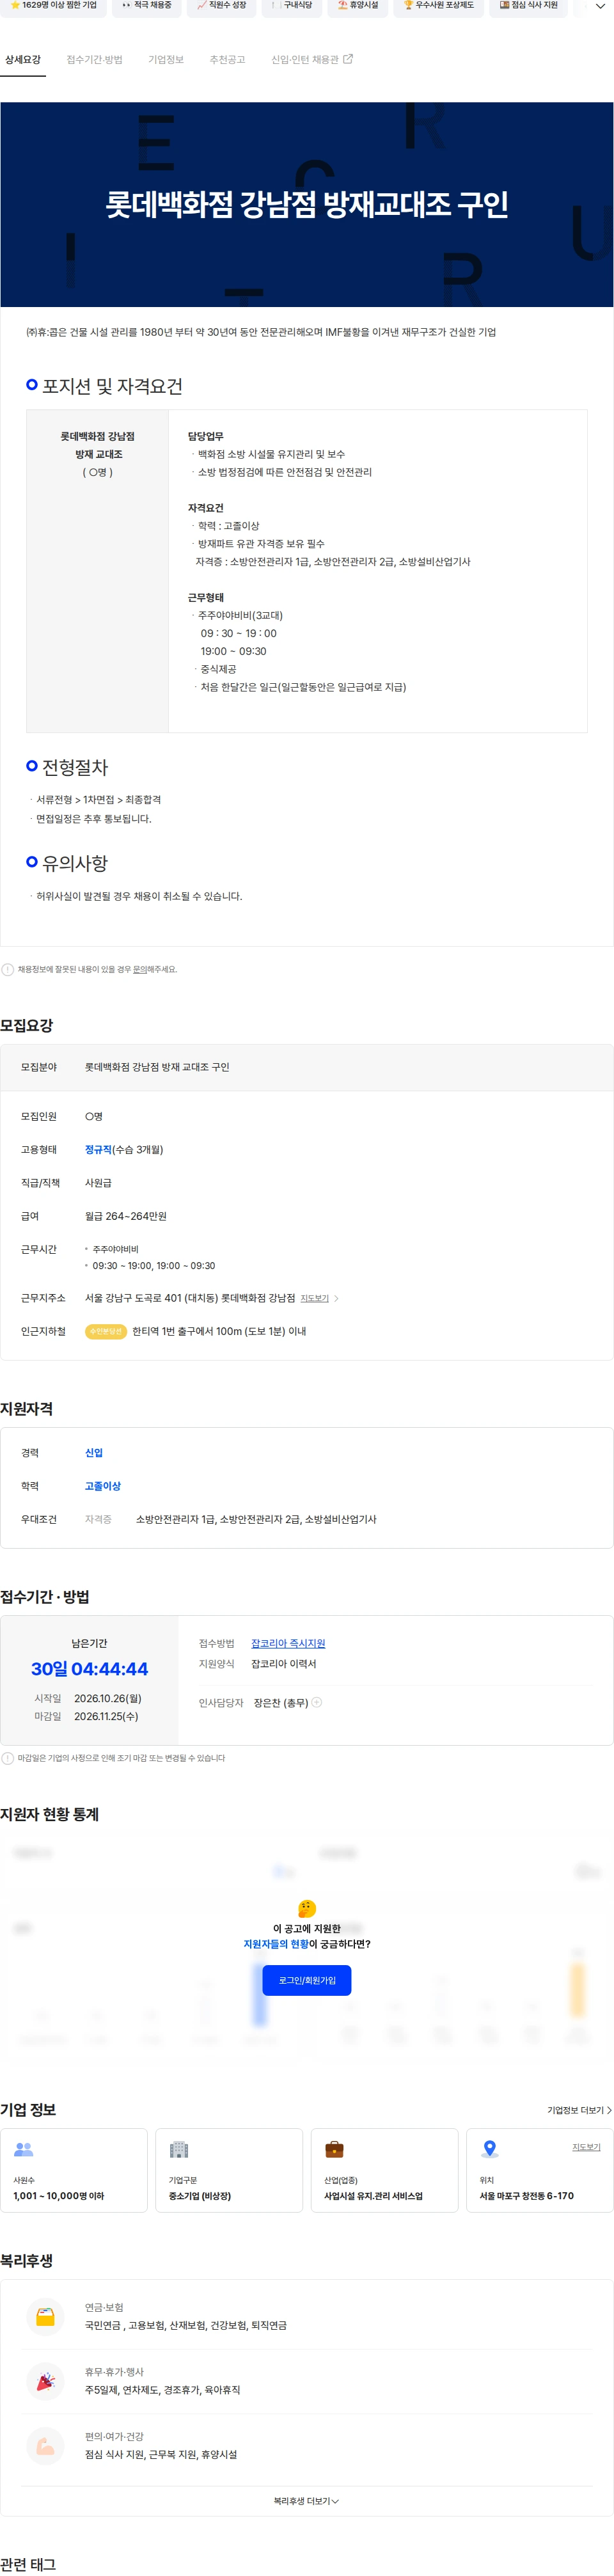Click the deadline date 2026.11.25(수)

pos(106,1716)
